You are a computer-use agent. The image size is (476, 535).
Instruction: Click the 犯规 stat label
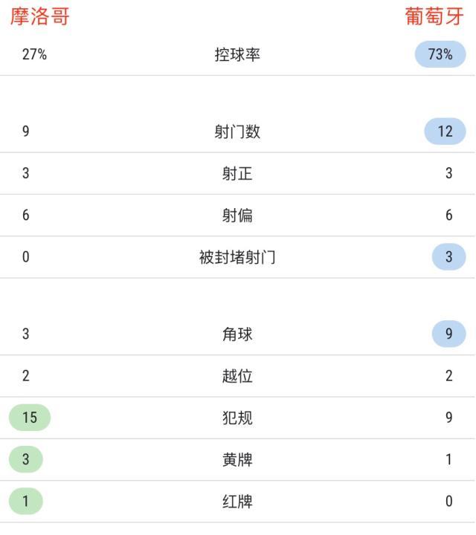point(237,418)
